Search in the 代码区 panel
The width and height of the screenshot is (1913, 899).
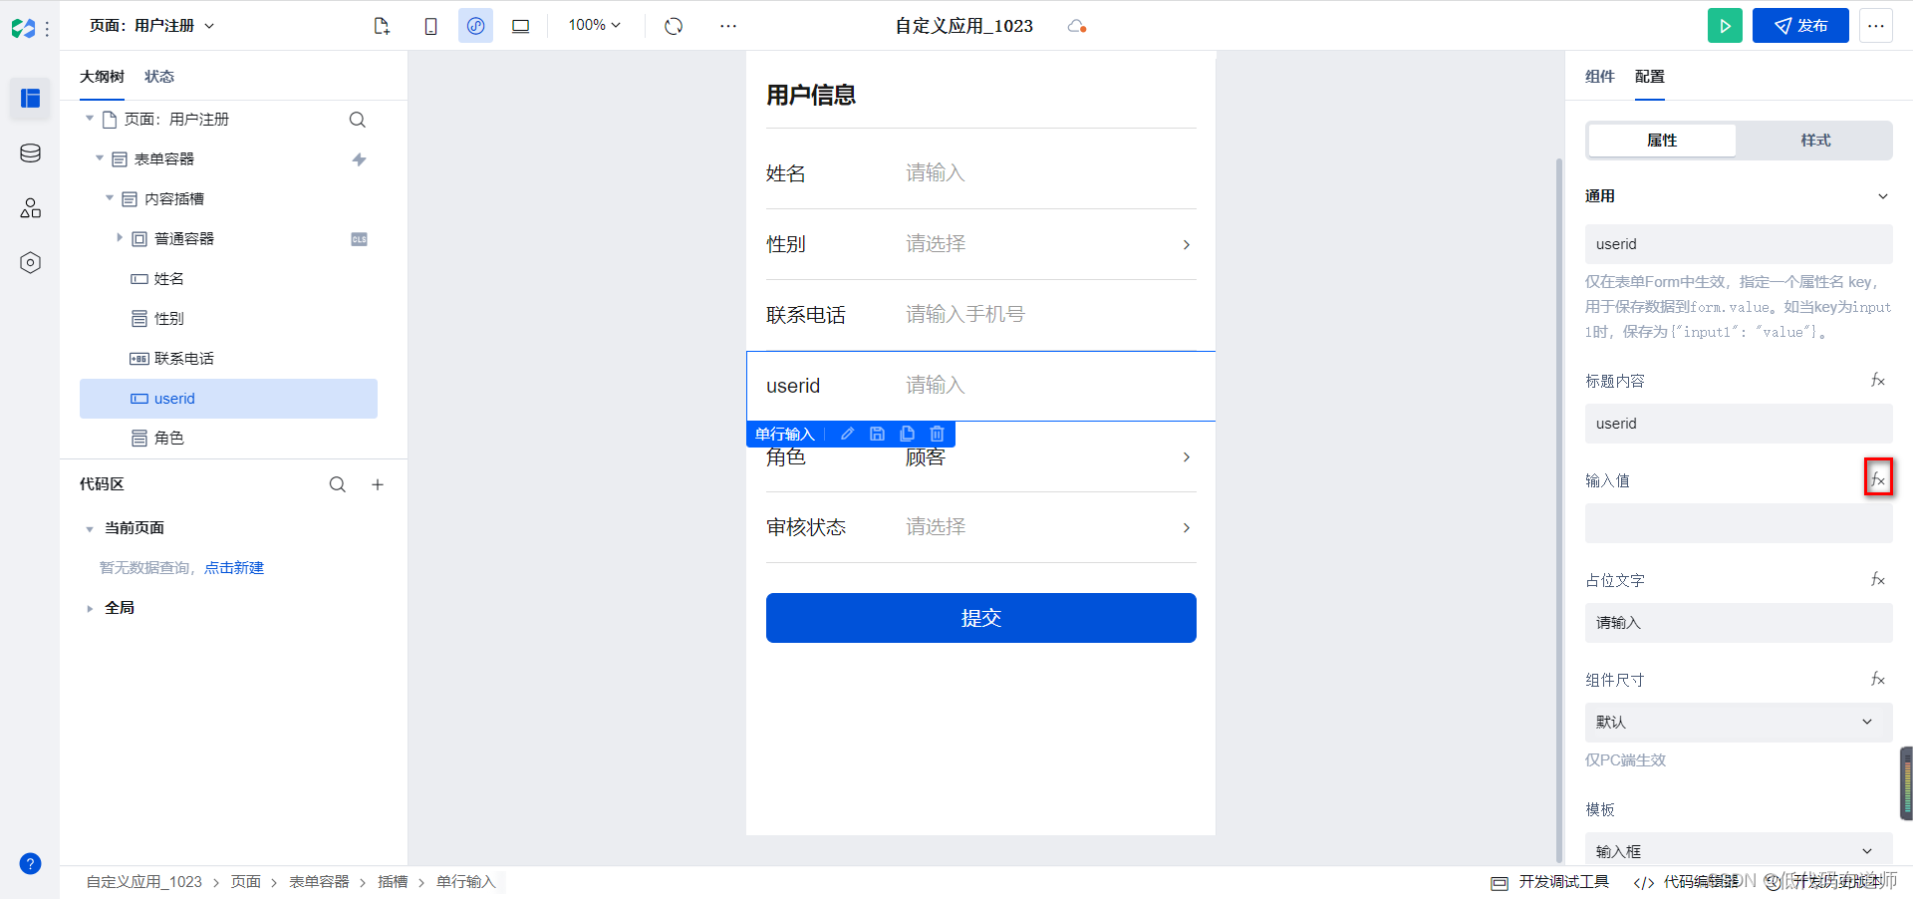coord(338,484)
